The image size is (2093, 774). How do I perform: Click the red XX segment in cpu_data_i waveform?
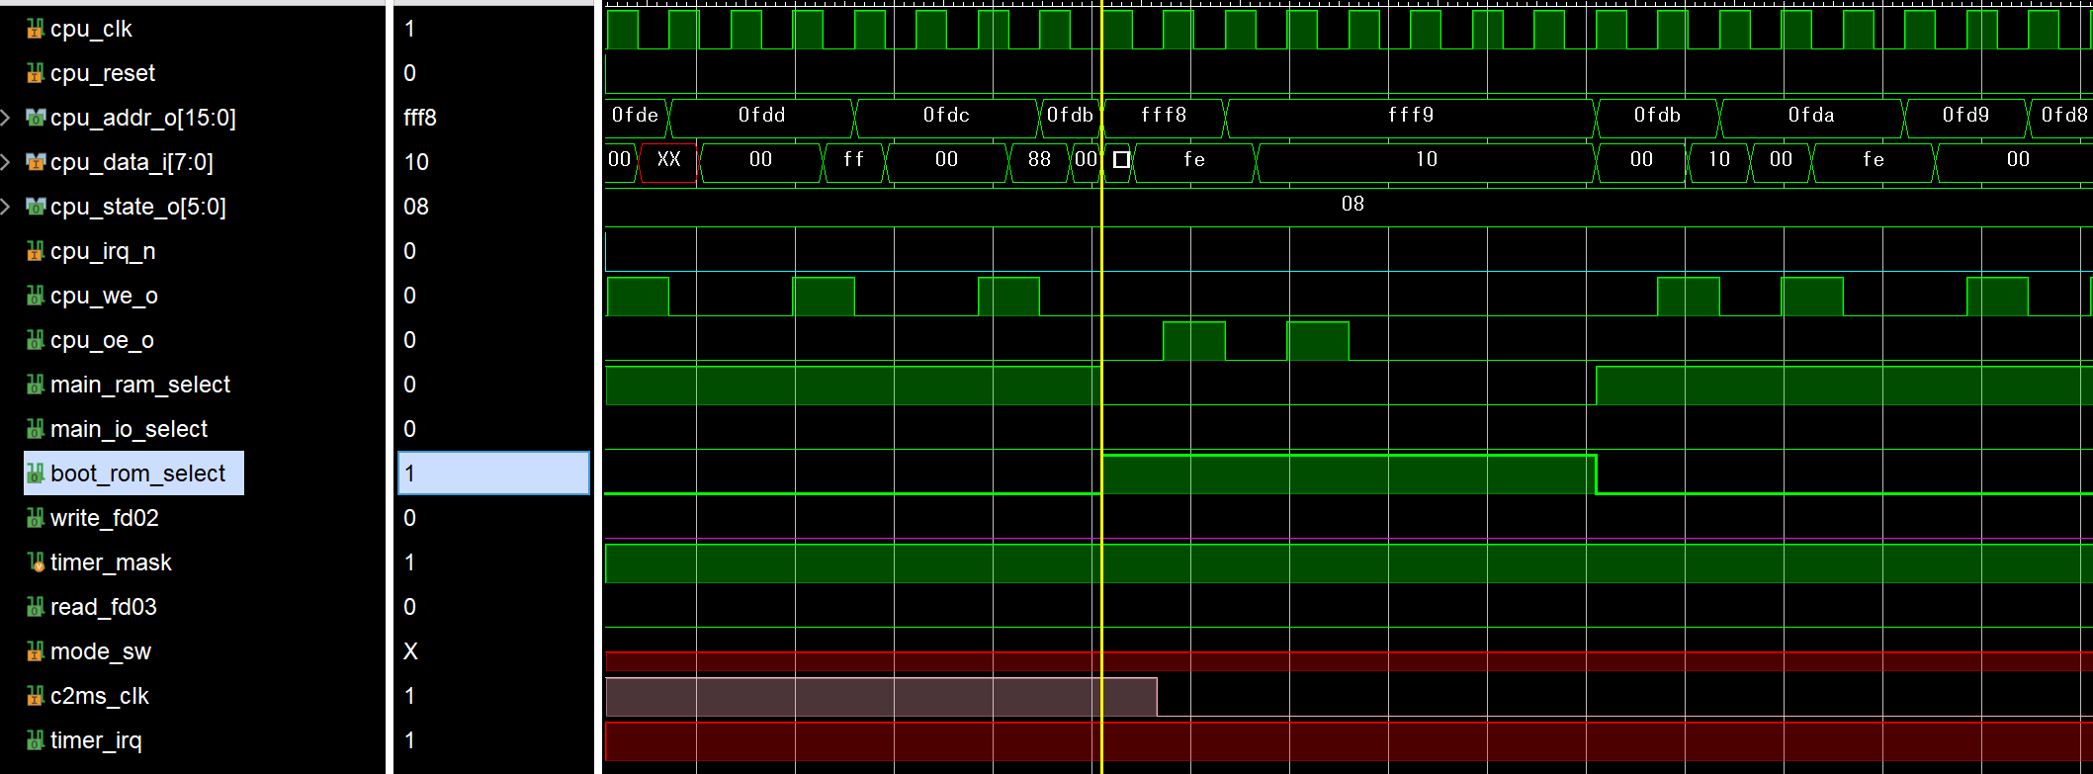tap(668, 160)
